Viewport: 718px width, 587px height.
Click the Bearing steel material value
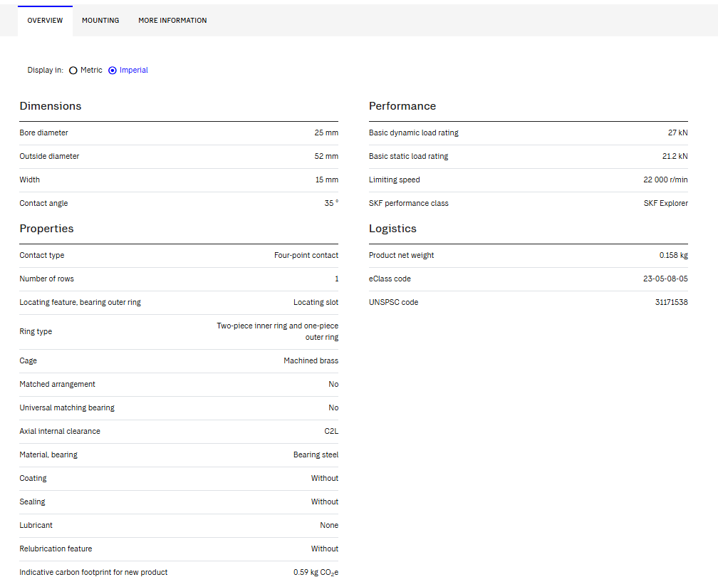coord(316,454)
